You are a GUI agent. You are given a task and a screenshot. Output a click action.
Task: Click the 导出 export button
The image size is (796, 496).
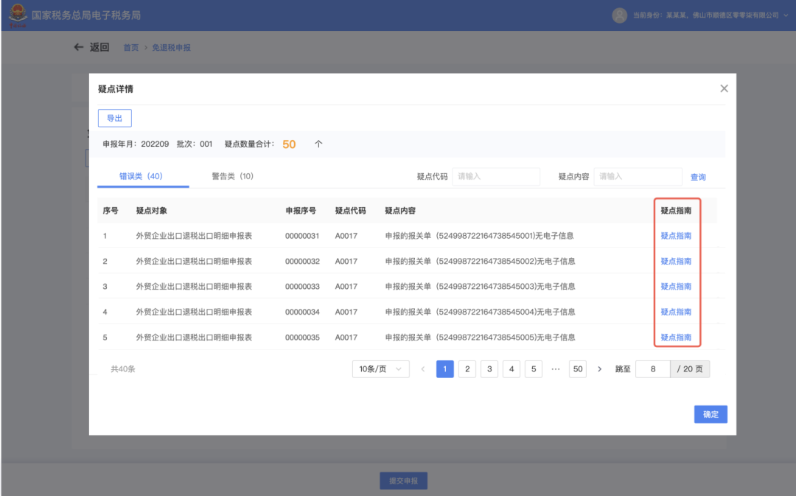coord(114,118)
